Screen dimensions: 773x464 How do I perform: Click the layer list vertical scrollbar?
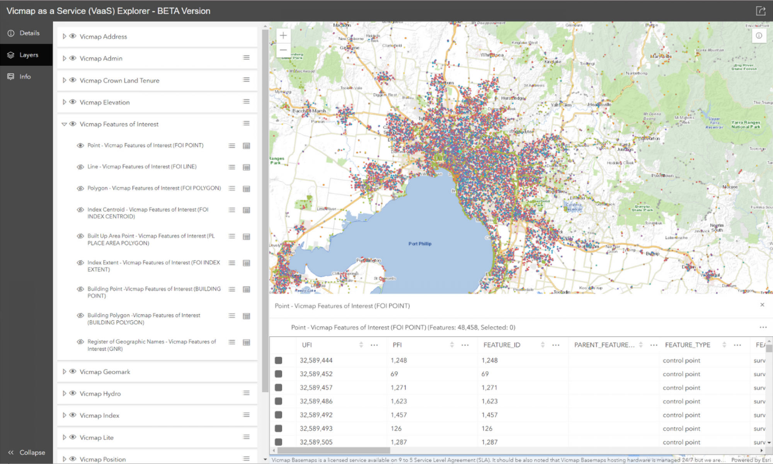click(x=265, y=211)
